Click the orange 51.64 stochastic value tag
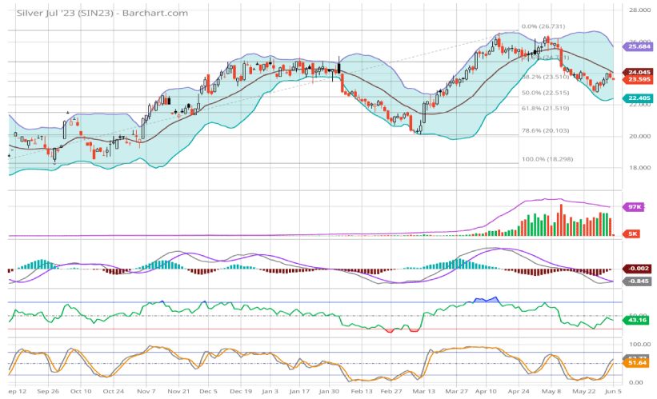The image size is (657, 399). (x=638, y=363)
